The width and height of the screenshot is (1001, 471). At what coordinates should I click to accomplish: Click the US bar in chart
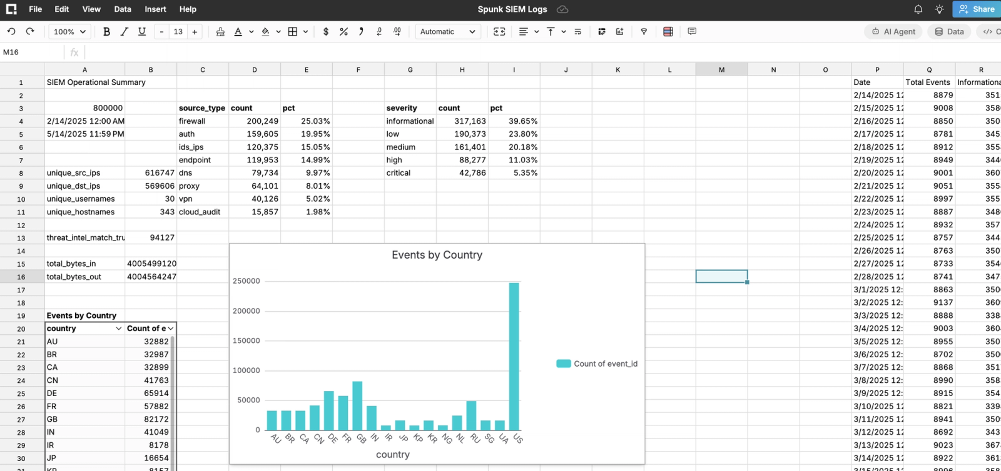click(514, 356)
